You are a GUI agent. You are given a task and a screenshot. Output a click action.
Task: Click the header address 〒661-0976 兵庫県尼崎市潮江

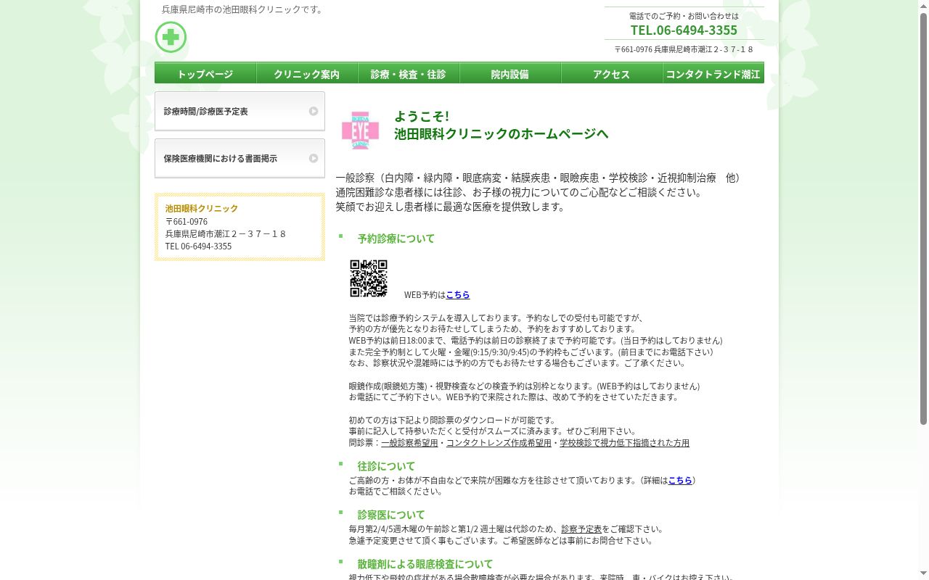click(x=684, y=49)
